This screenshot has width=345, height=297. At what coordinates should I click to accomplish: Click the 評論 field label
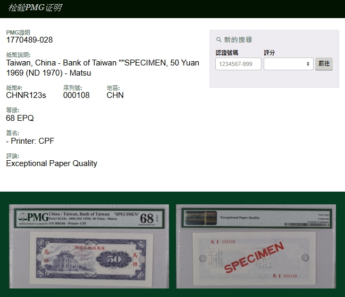(13, 156)
